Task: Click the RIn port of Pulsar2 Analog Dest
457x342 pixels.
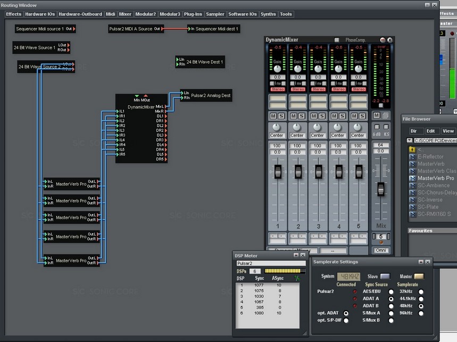Action: (182, 98)
